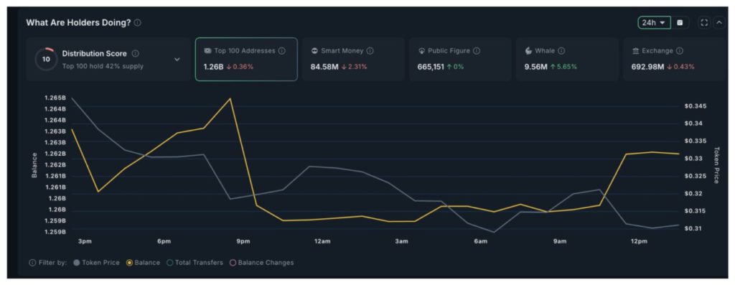
Task: Click the Top 100 Addresses card icon
Action: [207, 51]
